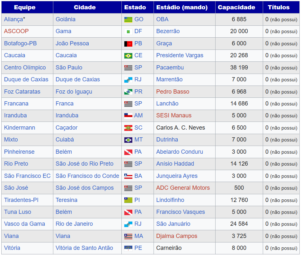This screenshot has width=301, height=255.
Task: Click the Mato Grosso flag icon beside MT
Action: [128, 140]
